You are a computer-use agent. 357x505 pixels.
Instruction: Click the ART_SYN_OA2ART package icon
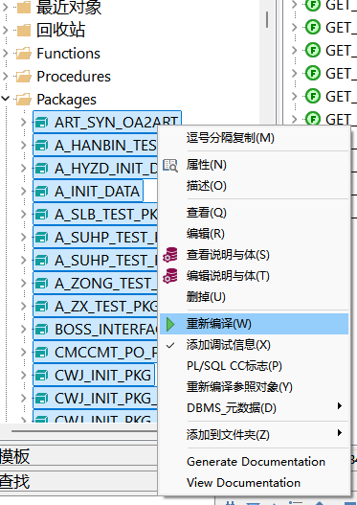(41, 123)
